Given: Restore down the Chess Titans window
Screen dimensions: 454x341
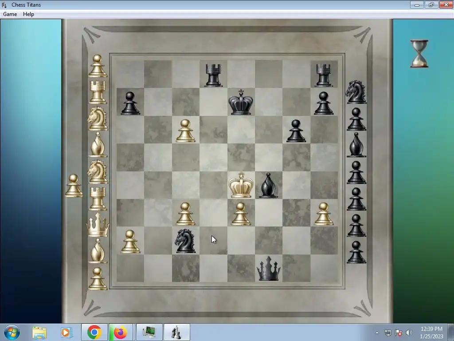Looking at the screenshot, I should coord(431,4).
